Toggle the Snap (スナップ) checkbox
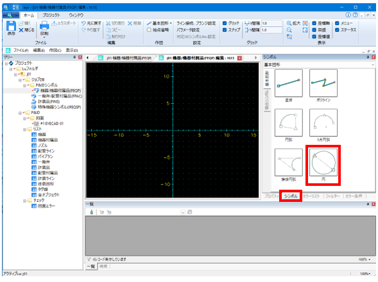Screen dimensions: 378x282 tap(225, 30)
